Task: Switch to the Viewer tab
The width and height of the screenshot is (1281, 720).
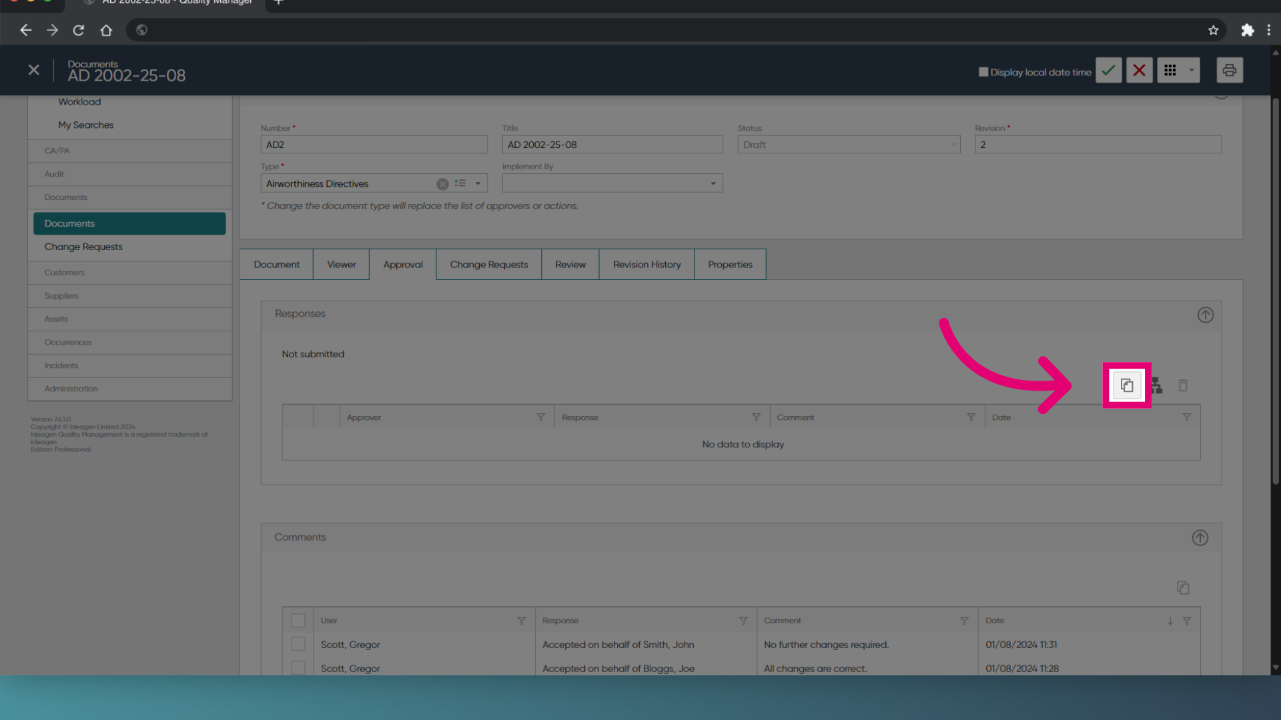Action: tap(341, 265)
